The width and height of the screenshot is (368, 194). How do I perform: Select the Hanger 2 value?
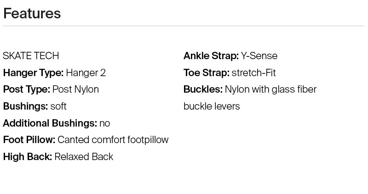pos(86,73)
